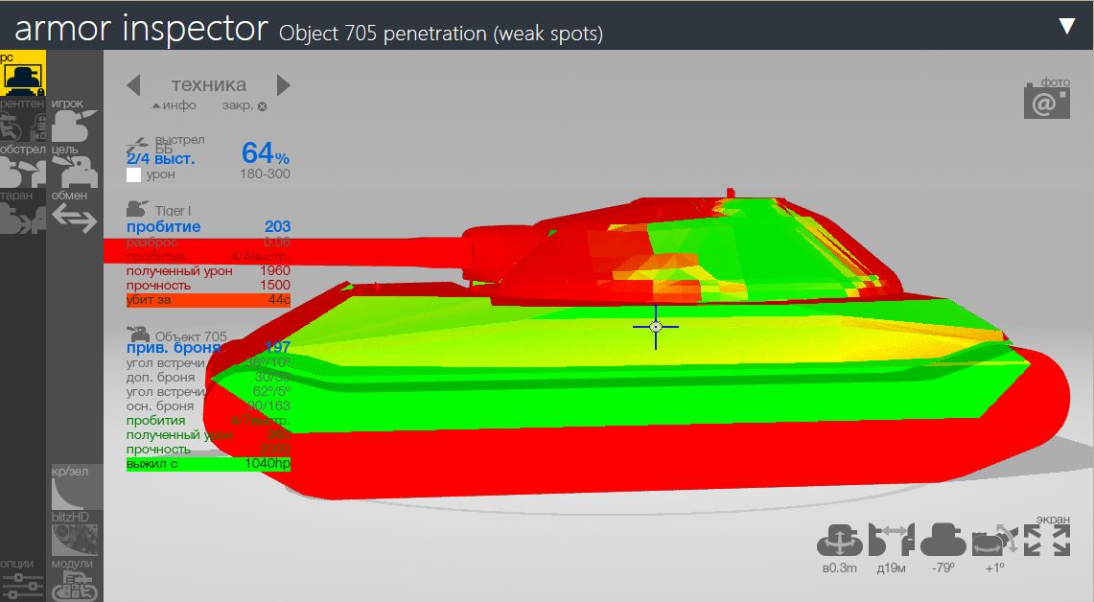Click the armor inspector title
Screen dimensions: 1094x602
pyautogui.click(x=141, y=28)
